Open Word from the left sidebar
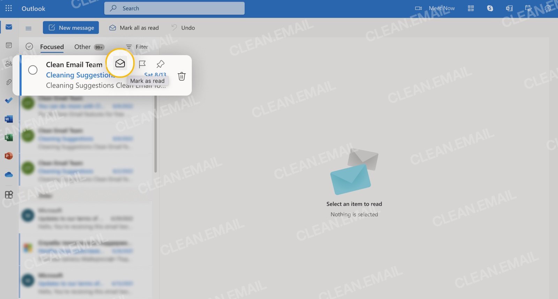558x299 pixels. (9, 119)
